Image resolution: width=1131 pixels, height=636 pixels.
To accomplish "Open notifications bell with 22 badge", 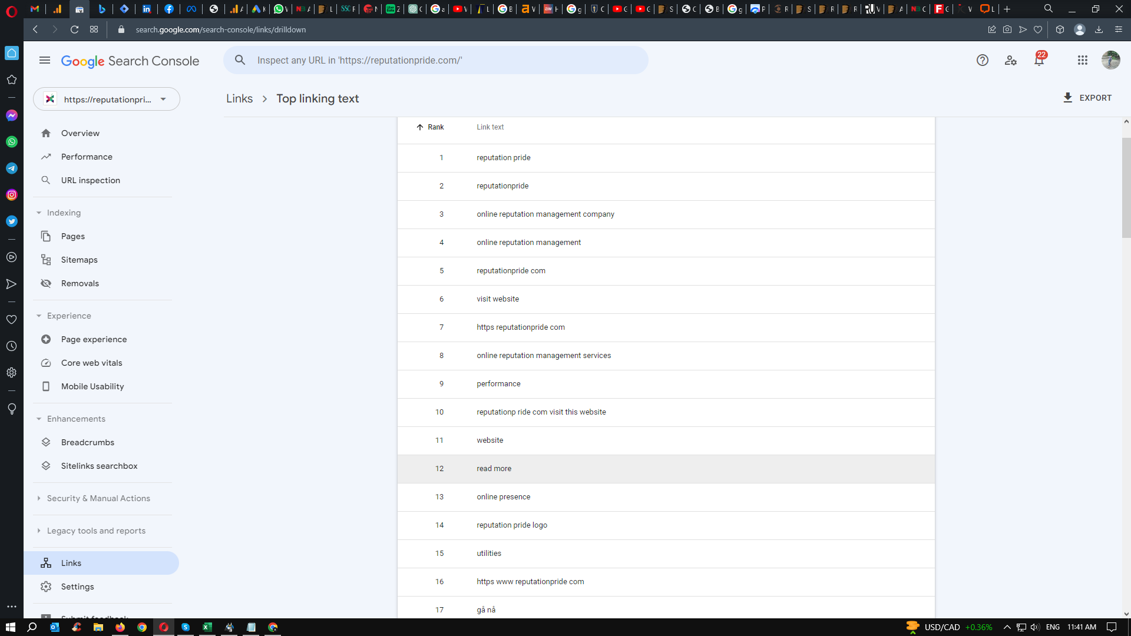I will pos(1039,59).
